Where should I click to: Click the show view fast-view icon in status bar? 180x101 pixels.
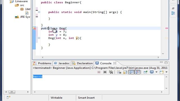(x=8, y=97)
